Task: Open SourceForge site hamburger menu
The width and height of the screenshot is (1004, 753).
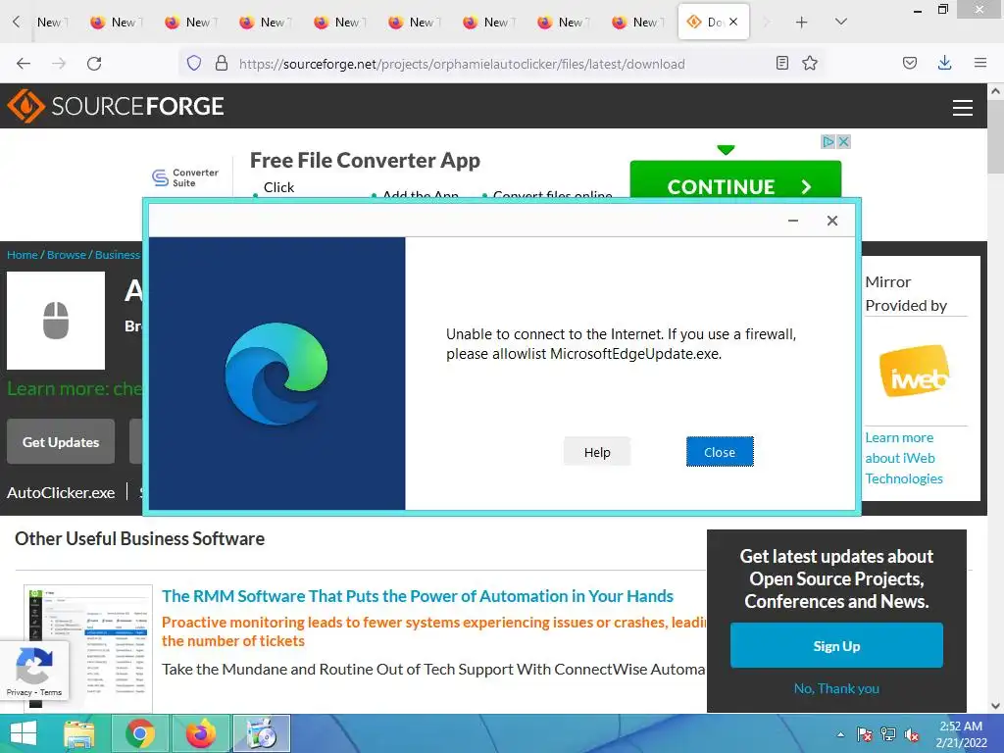Action: pyautogui.click(x=963, y=108)
